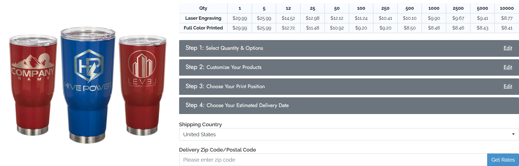The image size is (519, 166).
Task: Edit Step 2 Customize Your Products
Action: point(508,67)
